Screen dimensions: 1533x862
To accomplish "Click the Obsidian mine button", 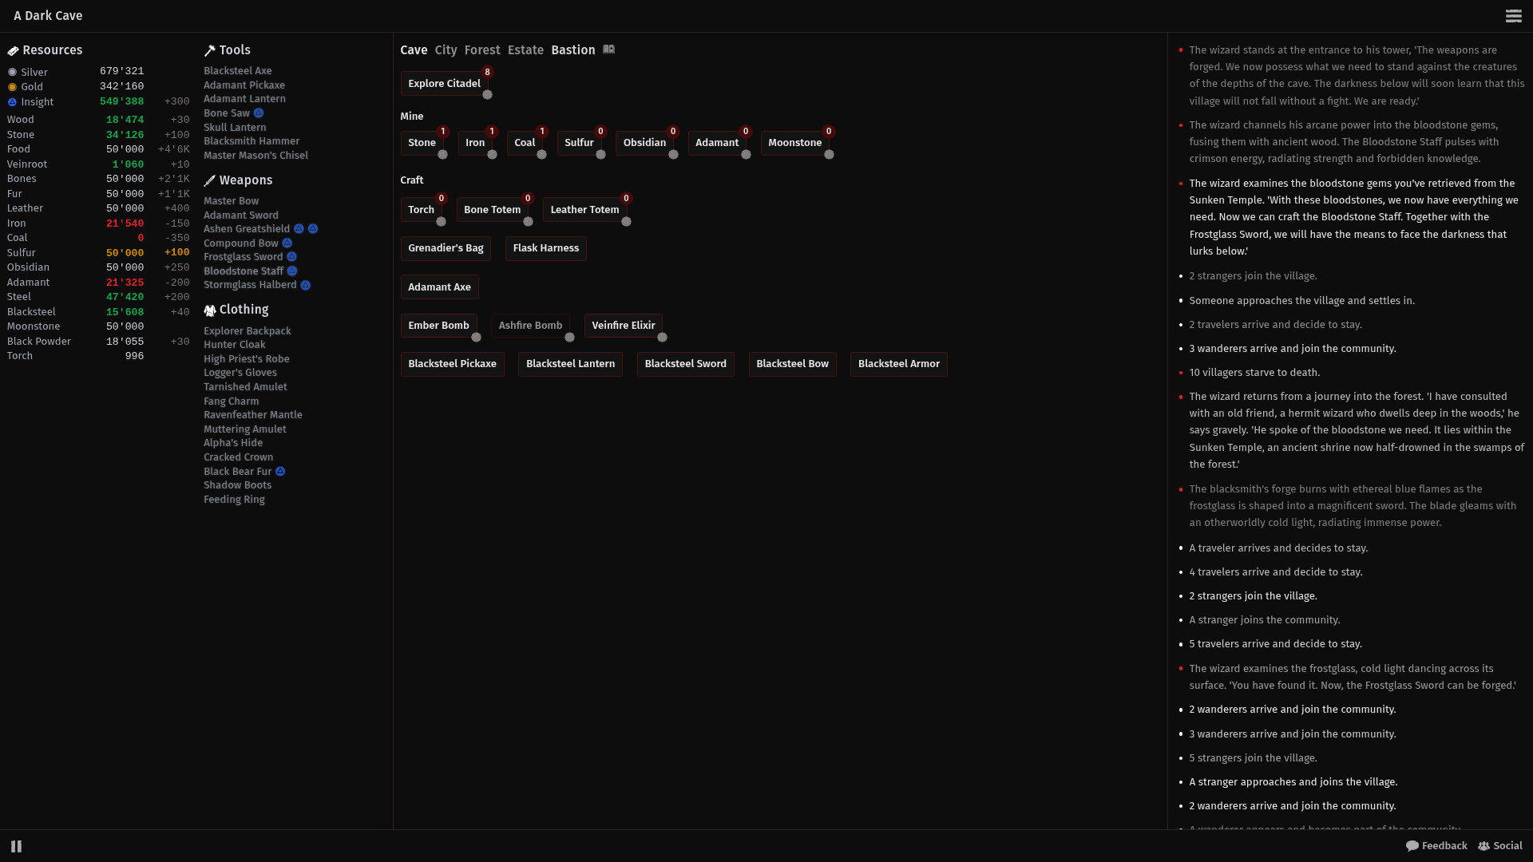I will [644, 143].
